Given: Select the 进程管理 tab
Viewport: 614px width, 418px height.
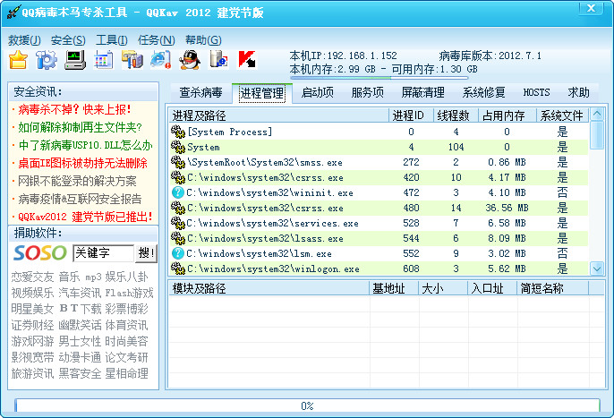Looking at the screenshot, I should pos(262,93).
